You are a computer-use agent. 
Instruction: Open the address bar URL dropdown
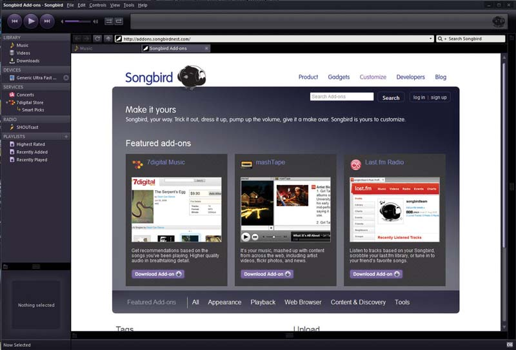click(x=430, y=39)
